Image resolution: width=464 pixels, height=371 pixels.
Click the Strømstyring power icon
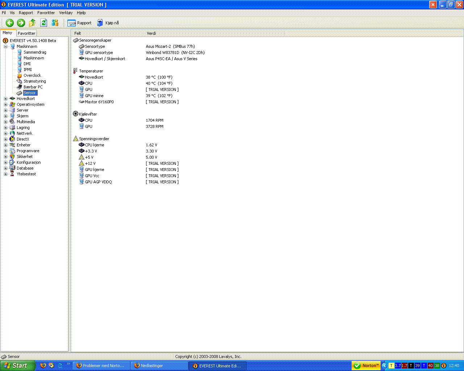20,81
